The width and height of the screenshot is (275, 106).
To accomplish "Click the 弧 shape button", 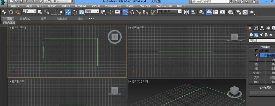I will click(x=257, y=69).
